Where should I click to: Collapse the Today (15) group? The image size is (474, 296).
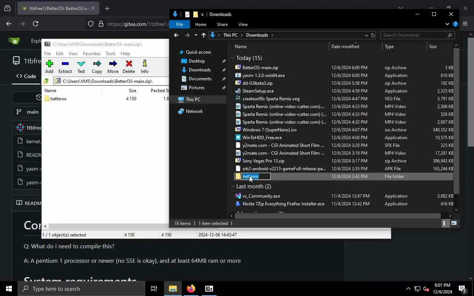pos(233,58)
